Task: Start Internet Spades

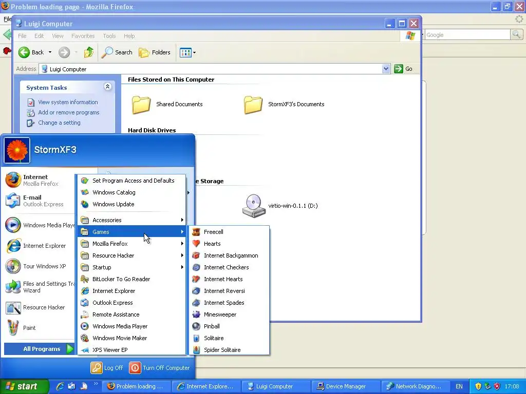Action: point(230,303)
